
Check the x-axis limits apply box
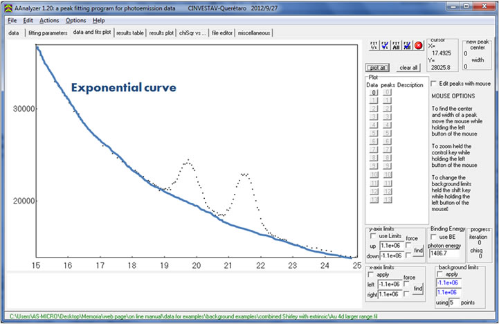371,276
